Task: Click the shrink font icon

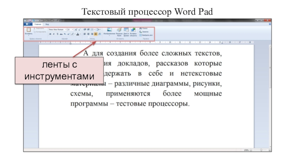Action: pos(79,30)
